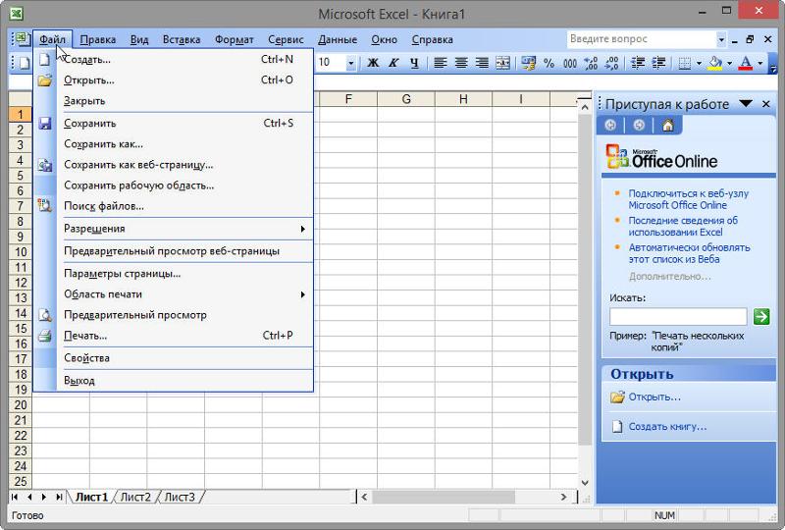Screen dimensions: 785x530
Task: Select the column G header
Action: point(406,99)
